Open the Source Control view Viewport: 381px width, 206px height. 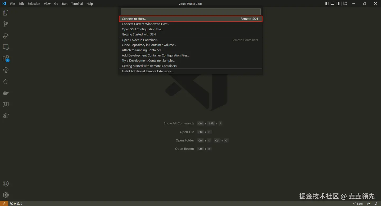tap(6, 24)
